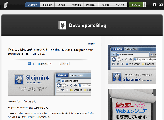The image size is (164, 120).
Task: Click the open book icon in header
Action: pyautogui.click(x=160, y=5)
